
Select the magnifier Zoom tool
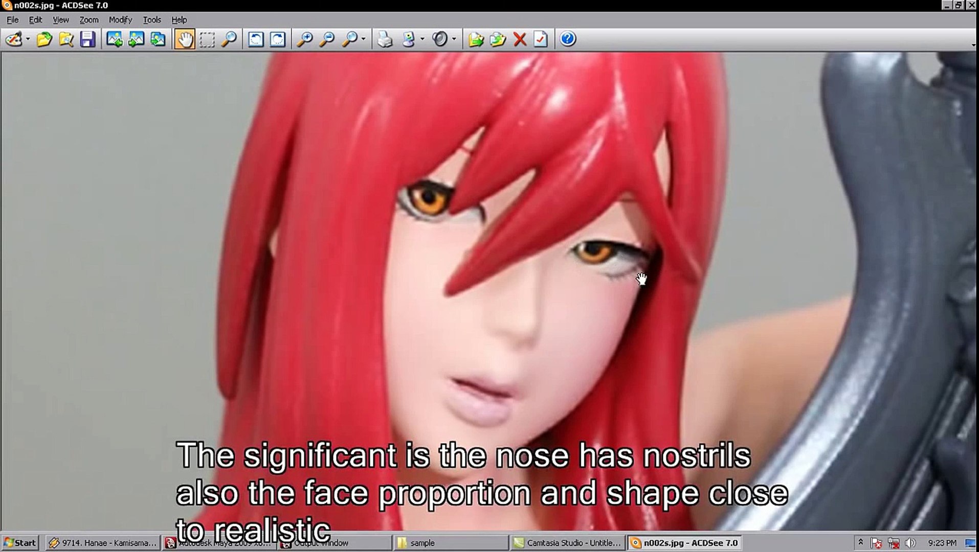[229, 39]
